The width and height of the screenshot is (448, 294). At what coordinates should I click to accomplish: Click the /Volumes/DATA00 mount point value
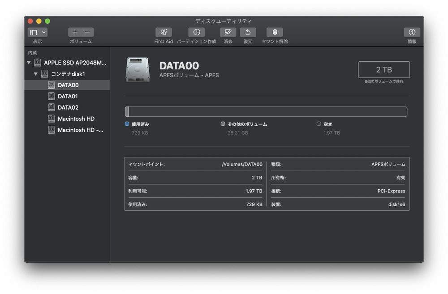click(242, 164)
